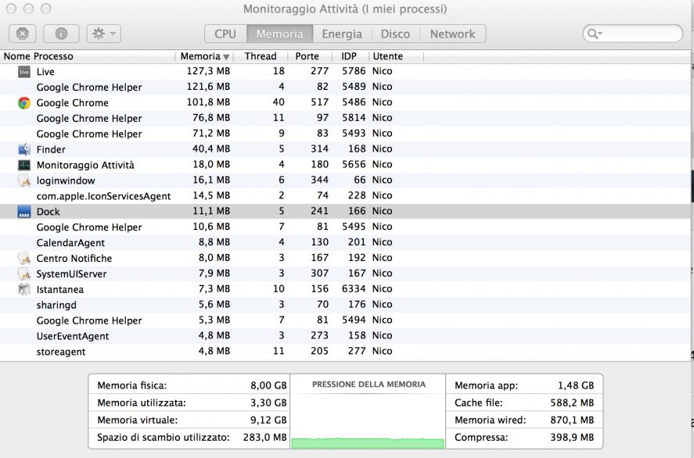Sort by IDP column header
Screen dimensions: 694x458
(x=349, y=56)
